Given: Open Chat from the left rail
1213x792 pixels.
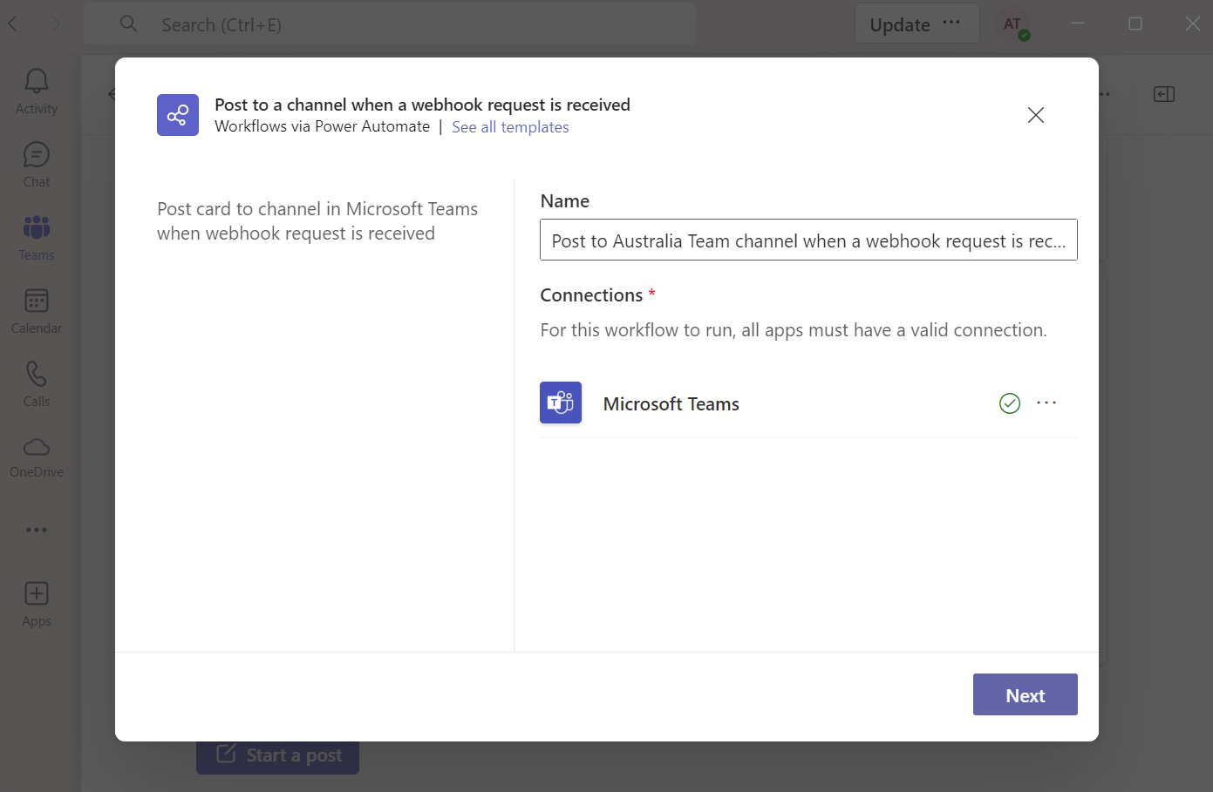Looking at the screenshot, I should pos(37,165).
